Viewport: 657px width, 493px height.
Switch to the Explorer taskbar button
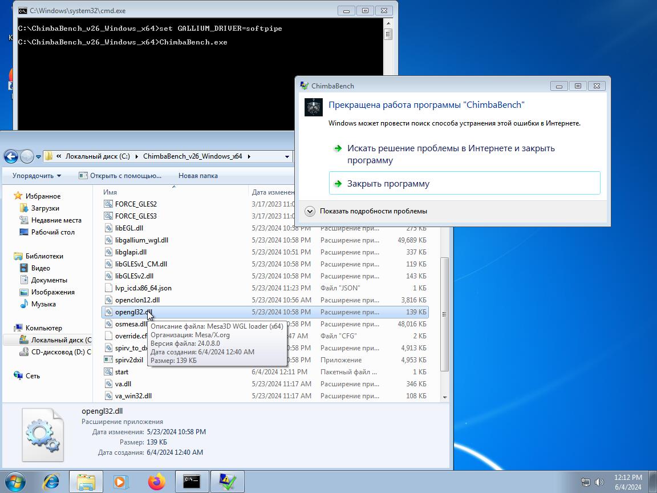click(x=86, y=482)
